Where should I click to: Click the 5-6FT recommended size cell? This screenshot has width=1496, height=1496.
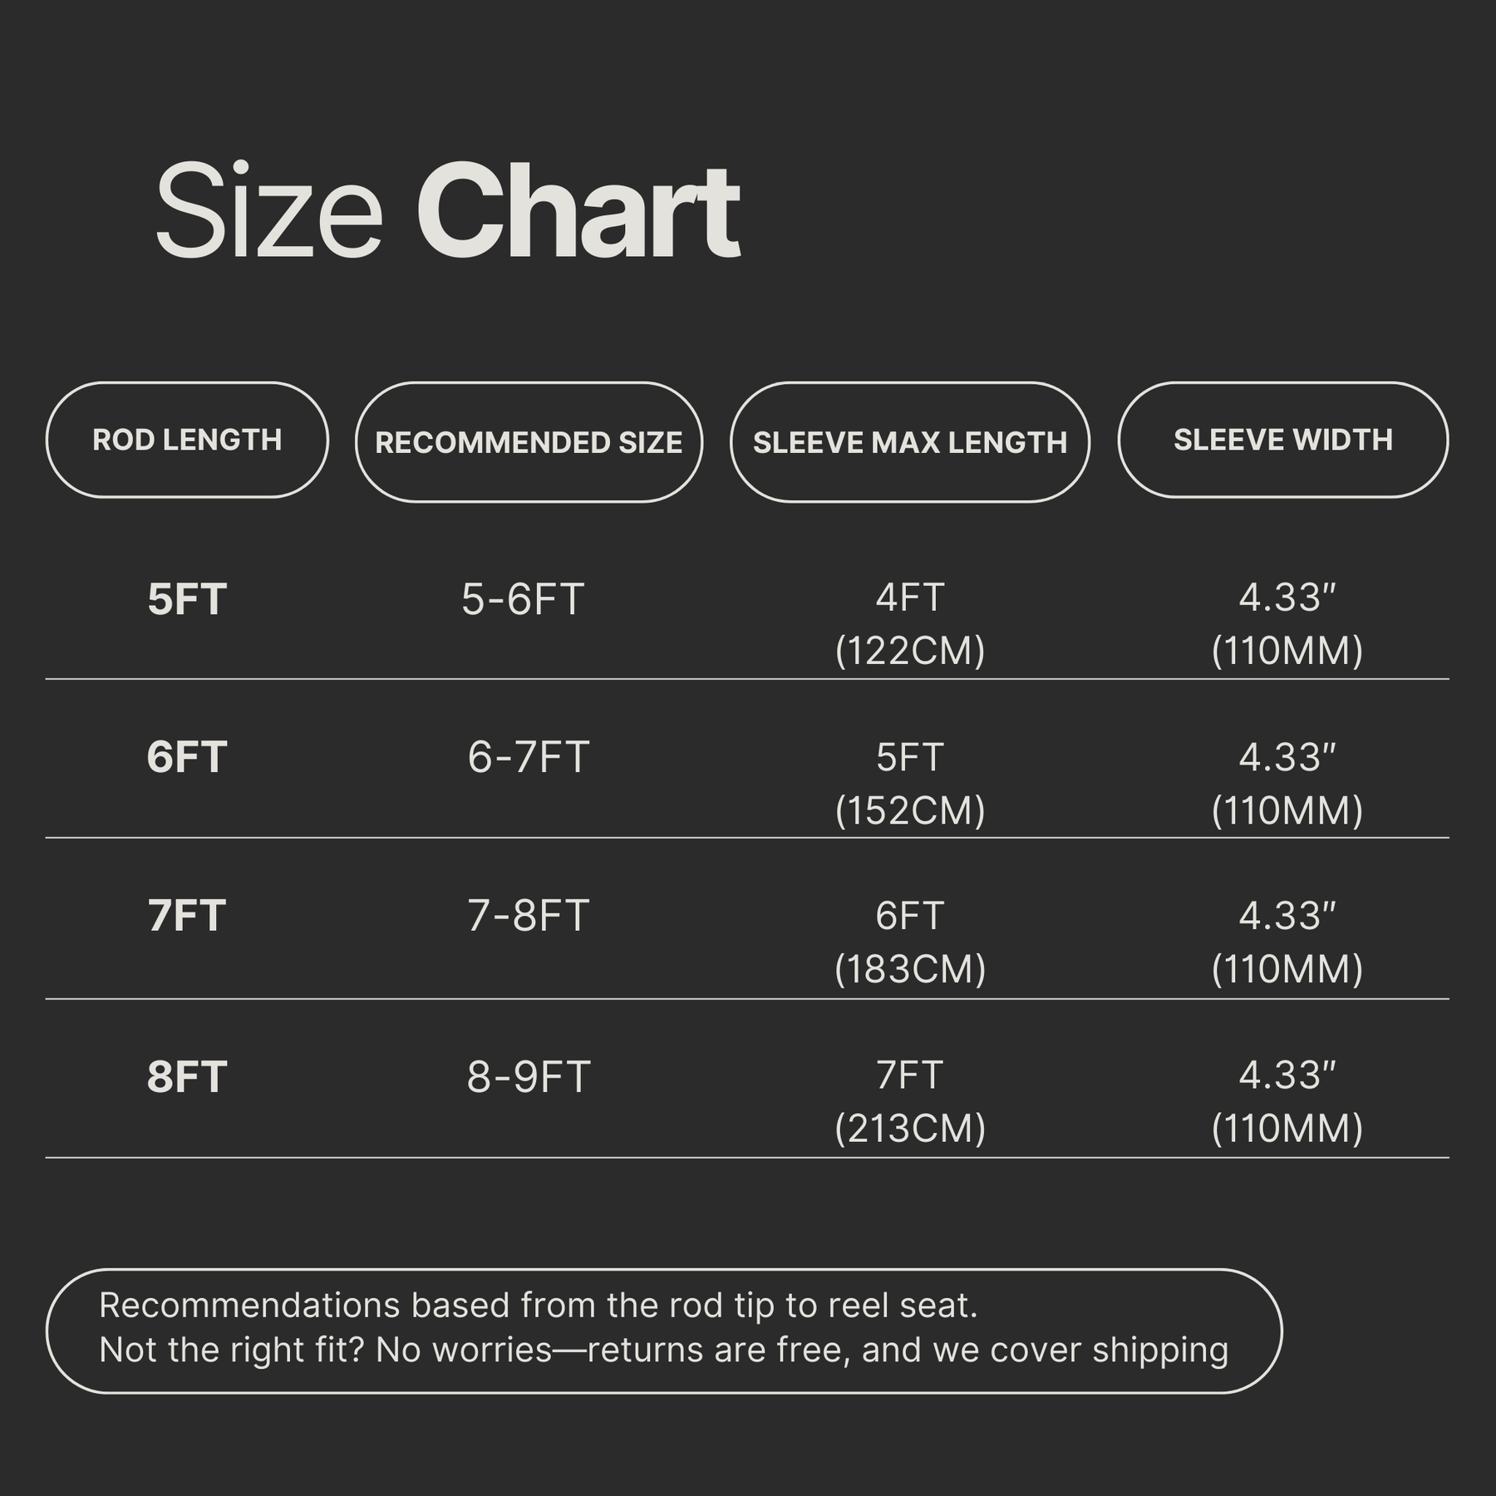(523, 599)
